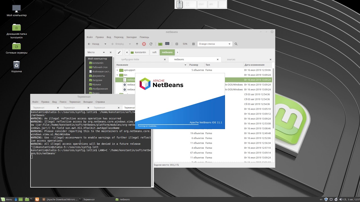Close the Places sidebar
Image resolution: width=360 pixels, height=202 pixels.
111,52
